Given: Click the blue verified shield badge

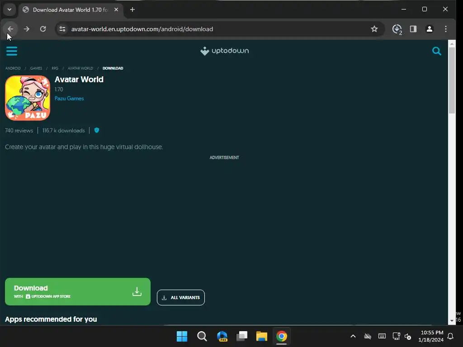Looking at the screenshot, I should pos(97,130).
